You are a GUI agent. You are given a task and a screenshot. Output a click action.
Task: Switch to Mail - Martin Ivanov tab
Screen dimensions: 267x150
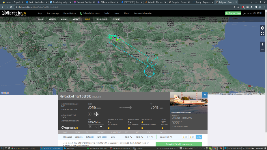[x=36, y=2]
